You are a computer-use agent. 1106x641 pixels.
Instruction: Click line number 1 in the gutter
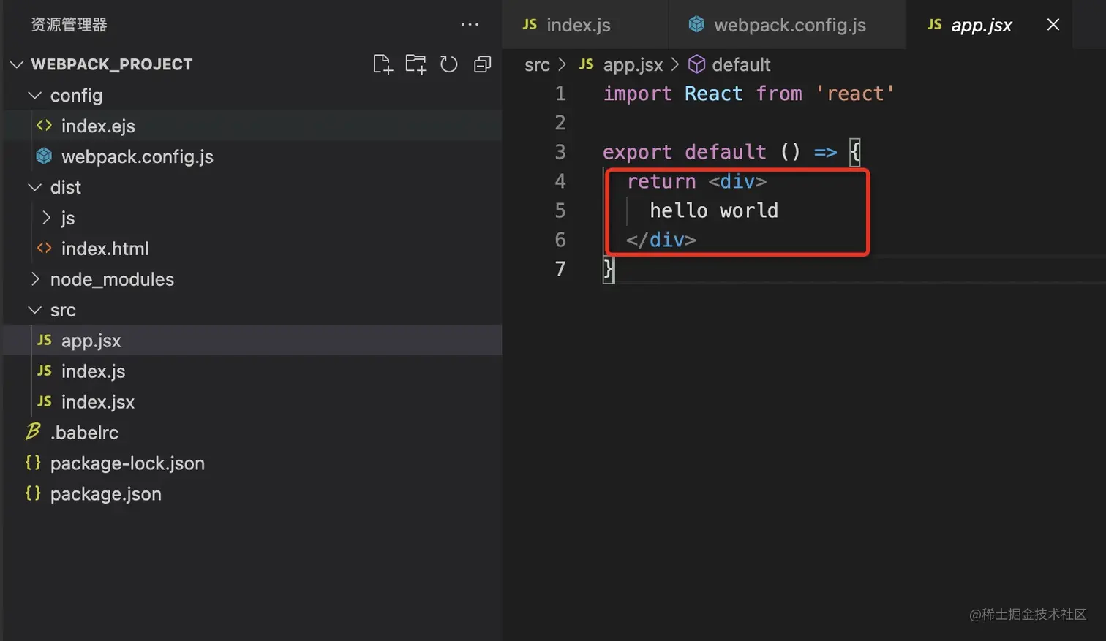(x=560, y=94)
